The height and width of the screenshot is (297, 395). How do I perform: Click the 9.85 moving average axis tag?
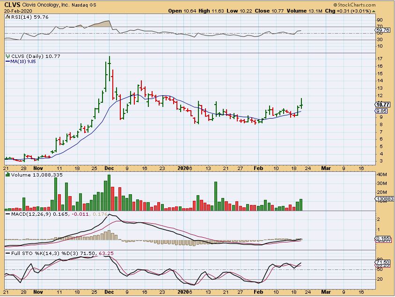click(x=381, y=111)
